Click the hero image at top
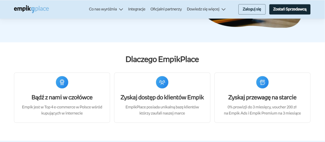 click(x=255, y=23)
